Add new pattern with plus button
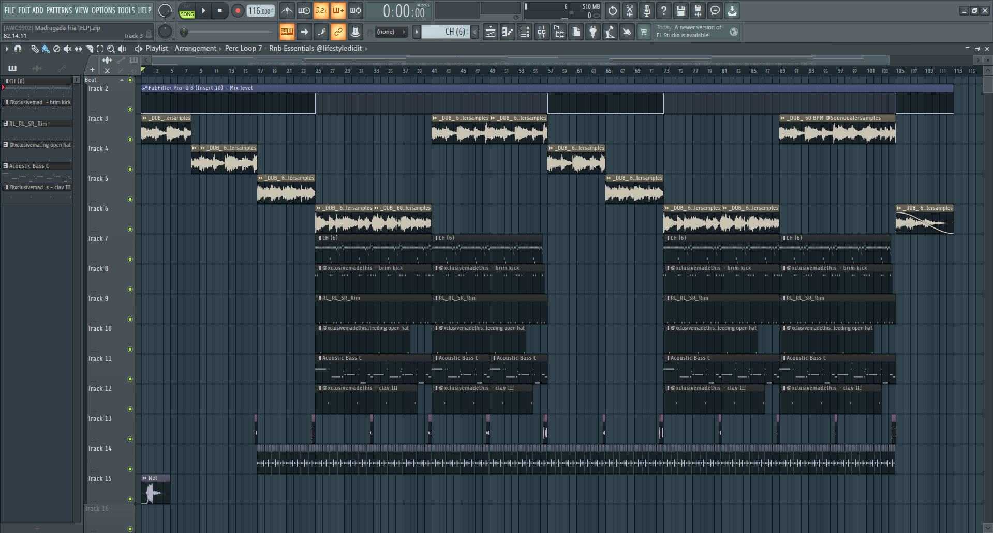The width and height of the screenshot is (993, 533). (475, 32)
